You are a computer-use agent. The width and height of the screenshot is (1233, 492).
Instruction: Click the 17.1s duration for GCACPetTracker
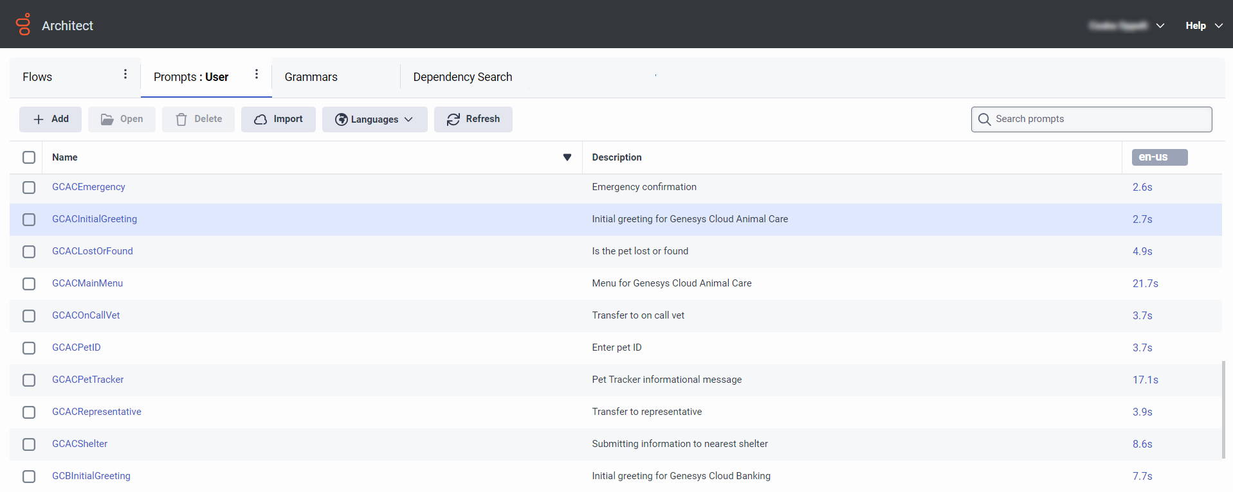(x=1146, y=380)
